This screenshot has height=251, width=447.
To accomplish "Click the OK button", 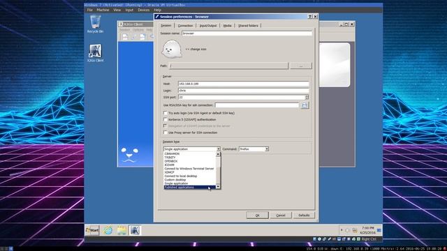I will pyautogui.click(x=258, y=215).
